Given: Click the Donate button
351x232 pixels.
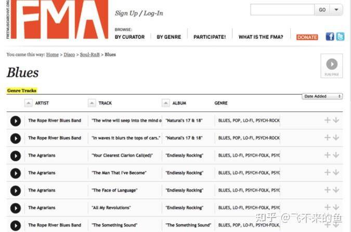Looking at the screenshot, I should click(307, 37).
